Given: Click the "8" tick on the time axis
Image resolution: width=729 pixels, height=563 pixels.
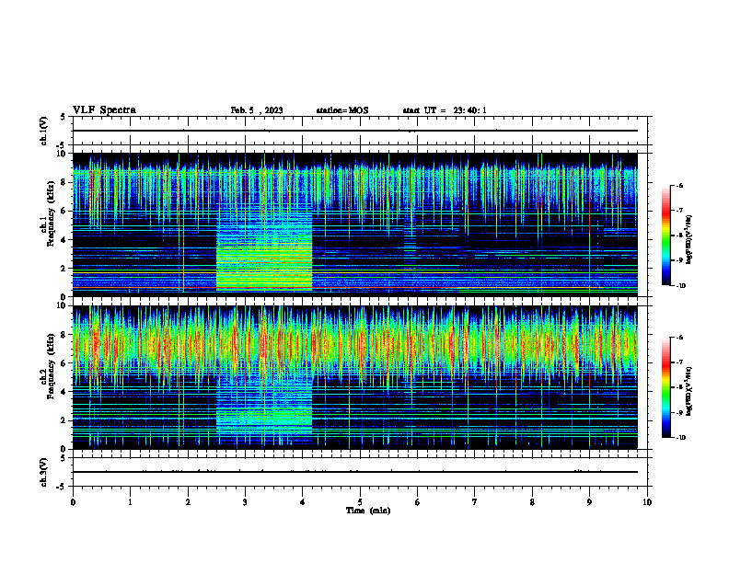Looking at the screenshot, I should click(532, 502).
